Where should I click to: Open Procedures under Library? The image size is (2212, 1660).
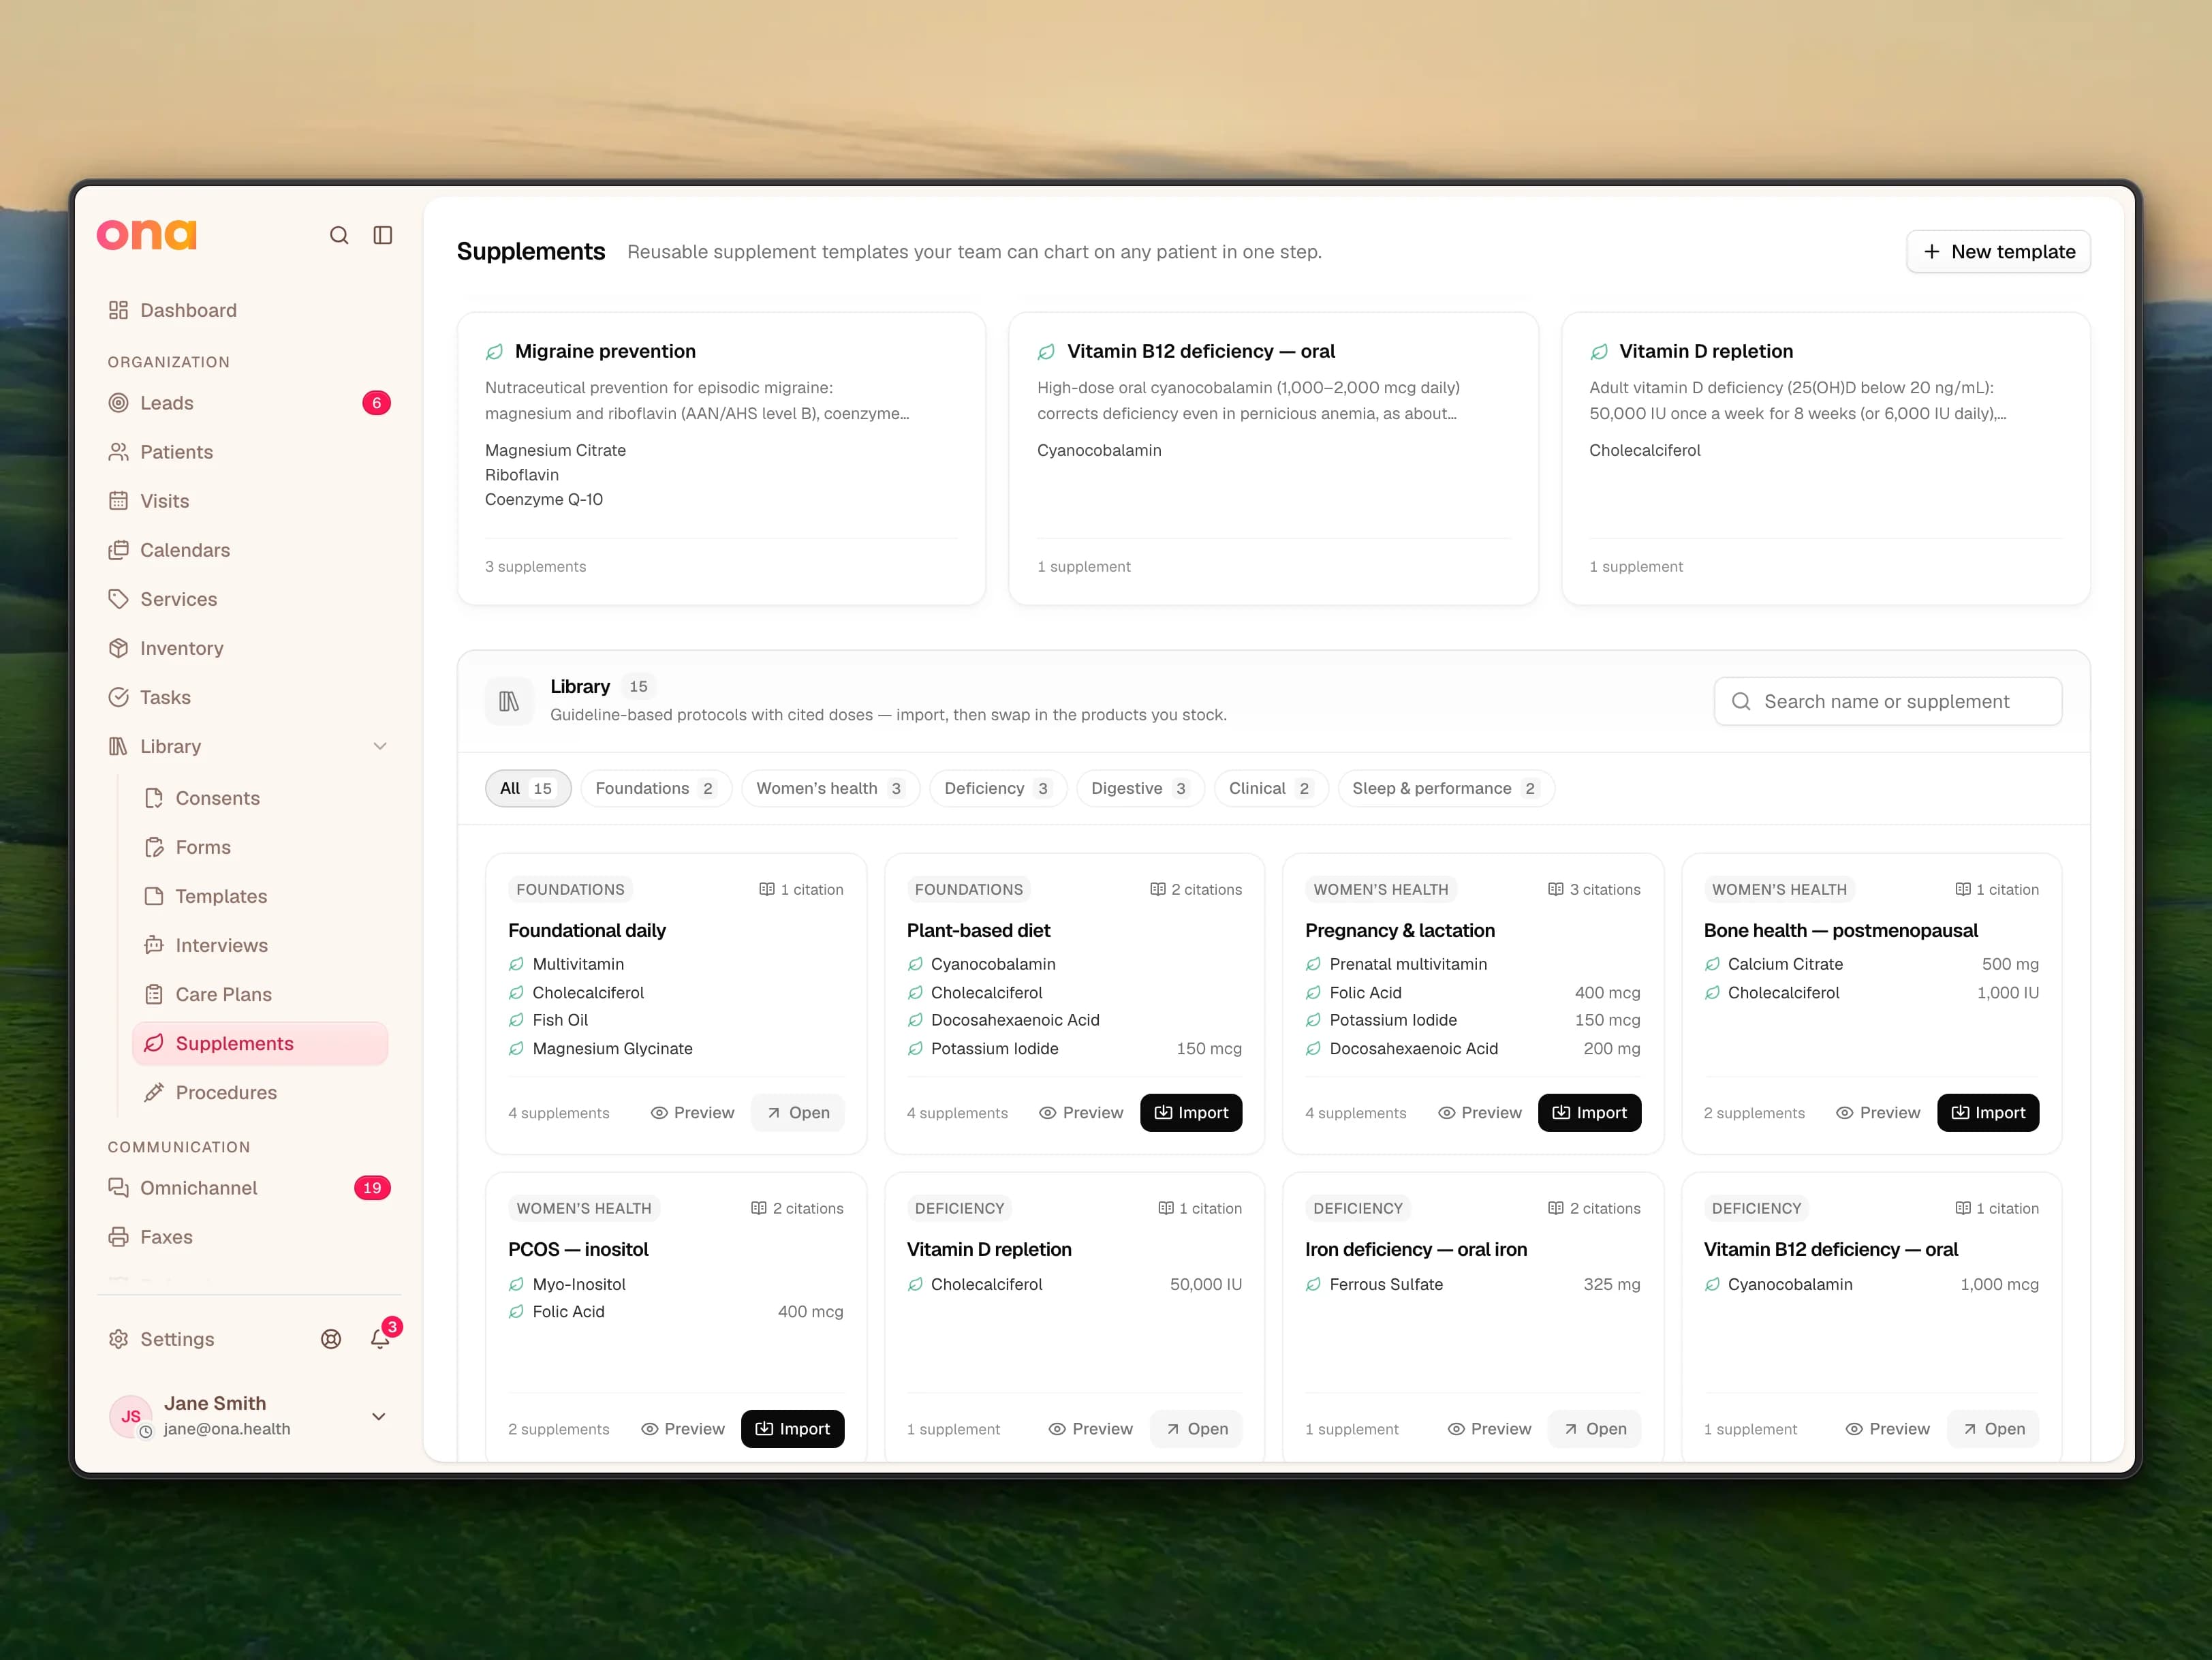pos(260,1092)
